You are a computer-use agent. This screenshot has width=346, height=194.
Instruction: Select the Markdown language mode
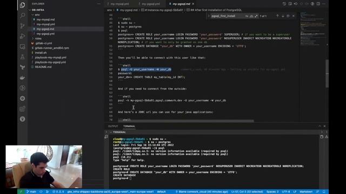pos(306,192)
